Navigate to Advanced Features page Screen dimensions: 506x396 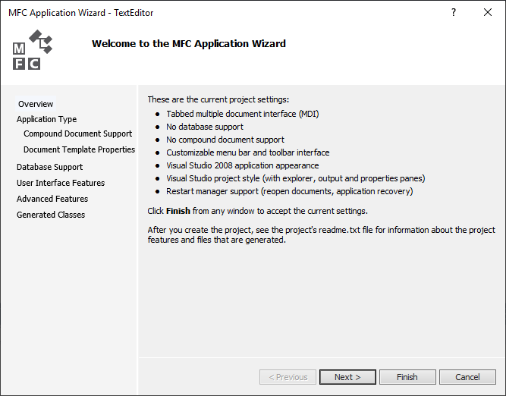(x=52, y=199)
